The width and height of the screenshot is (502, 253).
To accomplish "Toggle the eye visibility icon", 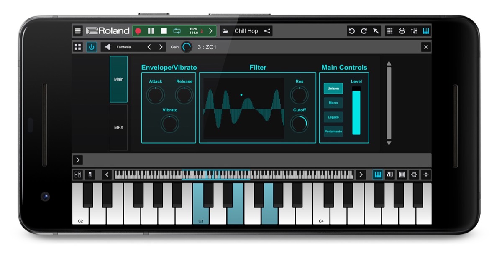I will click(402, 31).
